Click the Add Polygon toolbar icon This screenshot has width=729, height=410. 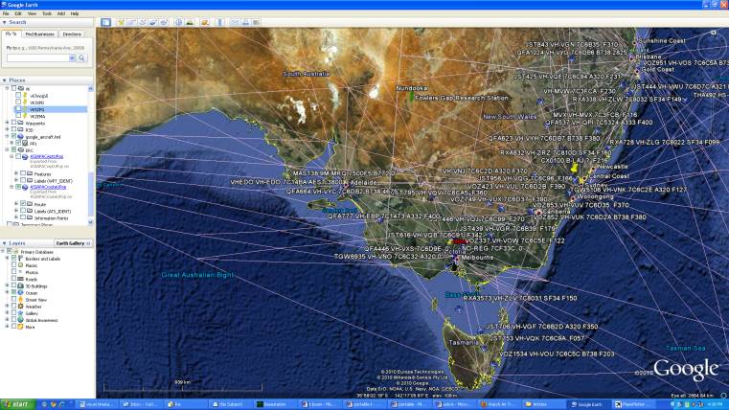pos(132,22)
